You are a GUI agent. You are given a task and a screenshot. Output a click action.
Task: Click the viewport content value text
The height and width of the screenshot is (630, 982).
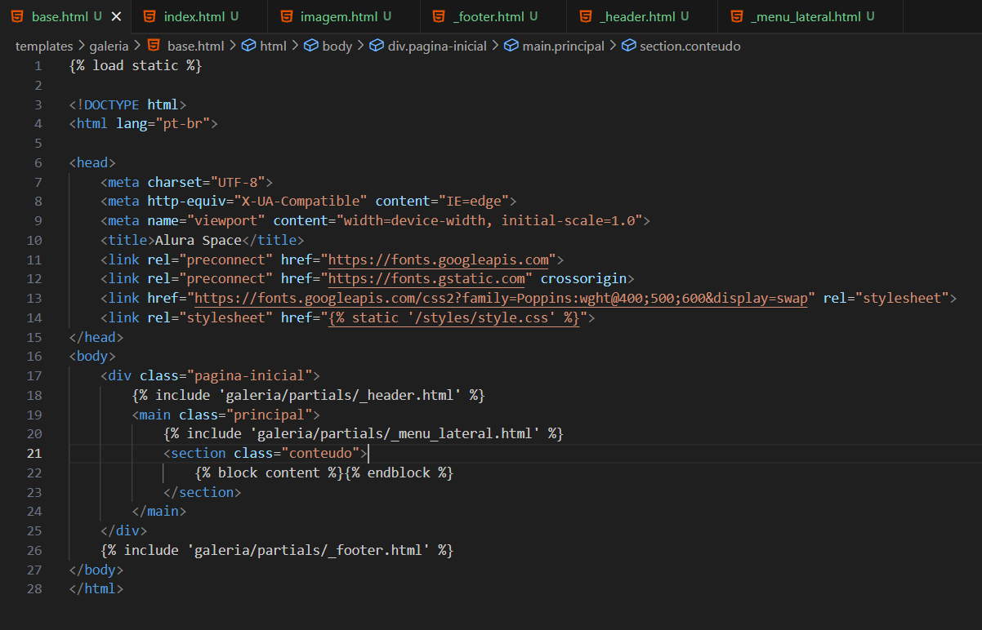(x=489, y=221)
